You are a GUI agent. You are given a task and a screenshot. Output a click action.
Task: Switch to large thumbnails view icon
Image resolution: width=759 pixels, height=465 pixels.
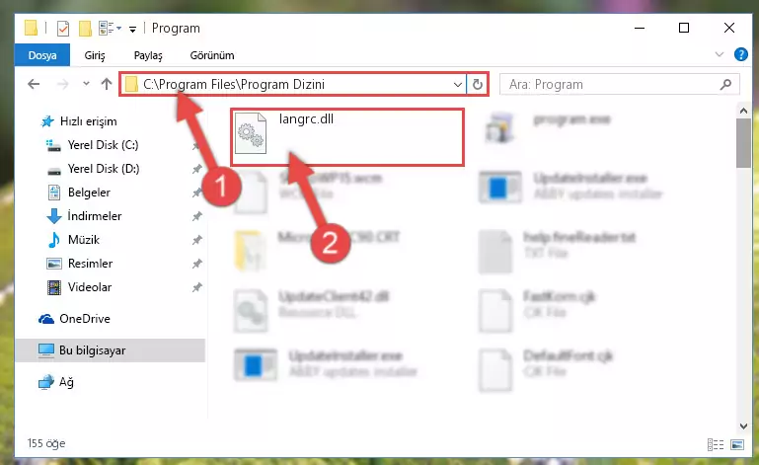click(x=737, y=444)
